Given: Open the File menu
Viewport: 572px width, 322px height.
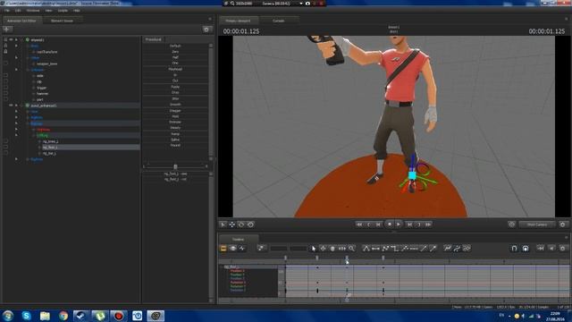Looking at the screenshot, I should [7, 11].
